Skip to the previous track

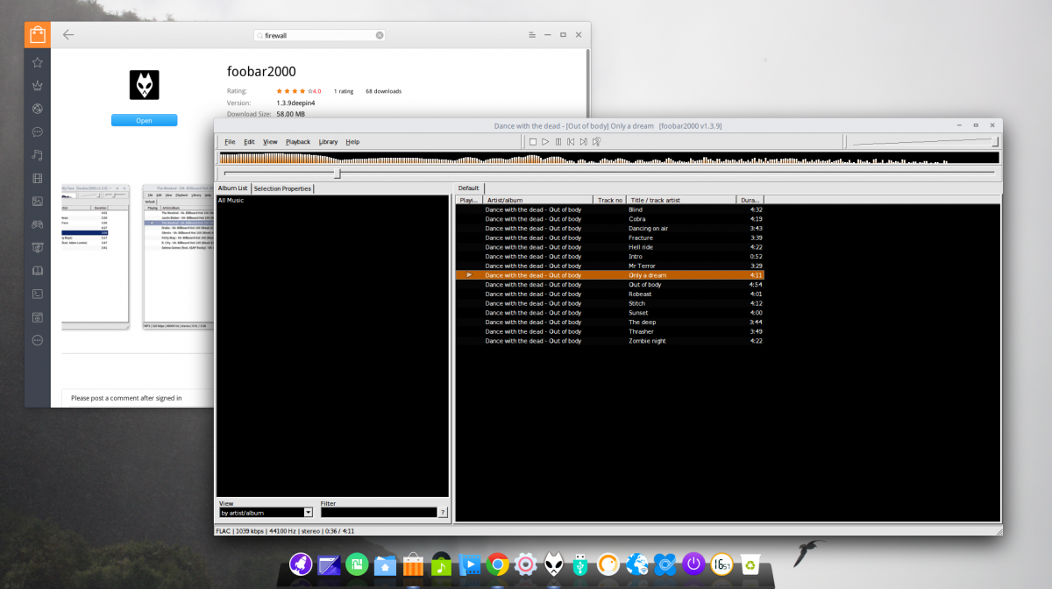[x=571, y=142]
